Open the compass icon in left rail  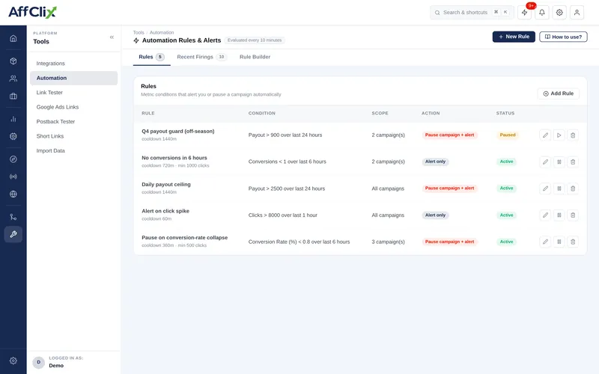pyautogui.click(x=13, y=159)
